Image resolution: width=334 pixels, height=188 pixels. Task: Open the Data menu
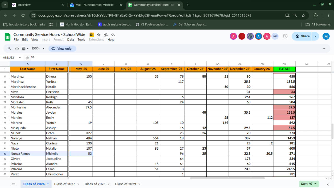(70, 40)
